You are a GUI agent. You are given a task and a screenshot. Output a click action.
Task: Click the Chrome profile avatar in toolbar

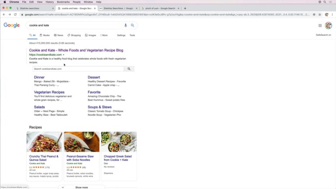coord(326,14)
